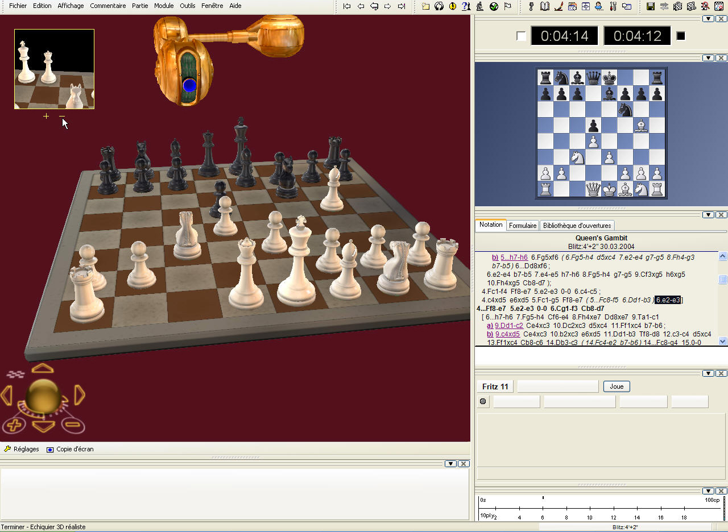Rotate 3D board view right arrow
The height and width of the screenshot is (532, 728).
point(80,395)
